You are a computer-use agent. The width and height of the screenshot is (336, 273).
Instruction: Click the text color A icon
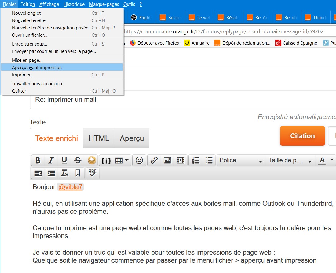322,160
